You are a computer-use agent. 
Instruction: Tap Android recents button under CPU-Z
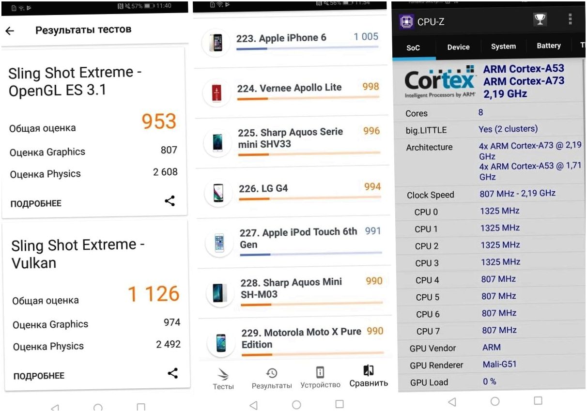[538, 401]
